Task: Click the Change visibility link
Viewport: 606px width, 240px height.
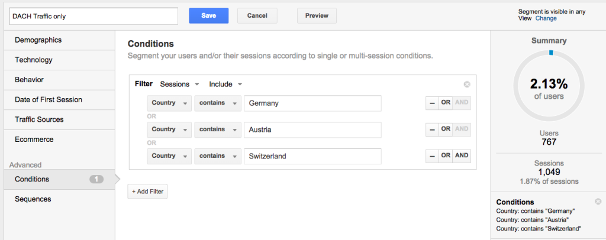Action: 546,18
